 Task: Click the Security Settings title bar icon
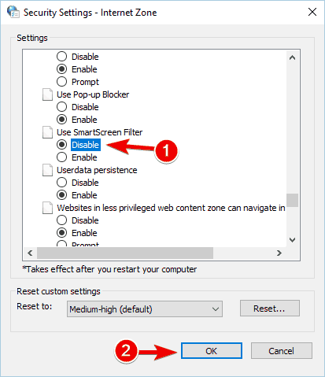[13, 12]
